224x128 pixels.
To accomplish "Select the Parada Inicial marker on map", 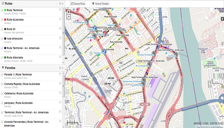I will pyautogui.click(x=87, y=21).
